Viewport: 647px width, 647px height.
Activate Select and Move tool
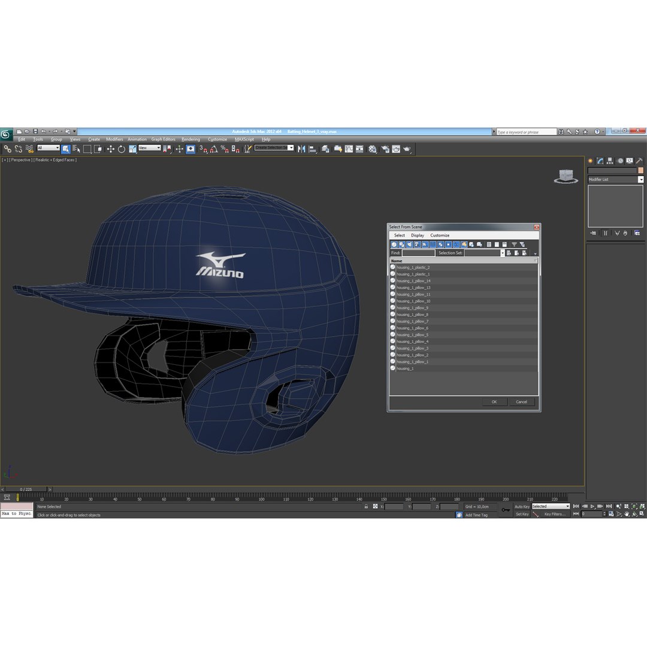pos(111,149)
